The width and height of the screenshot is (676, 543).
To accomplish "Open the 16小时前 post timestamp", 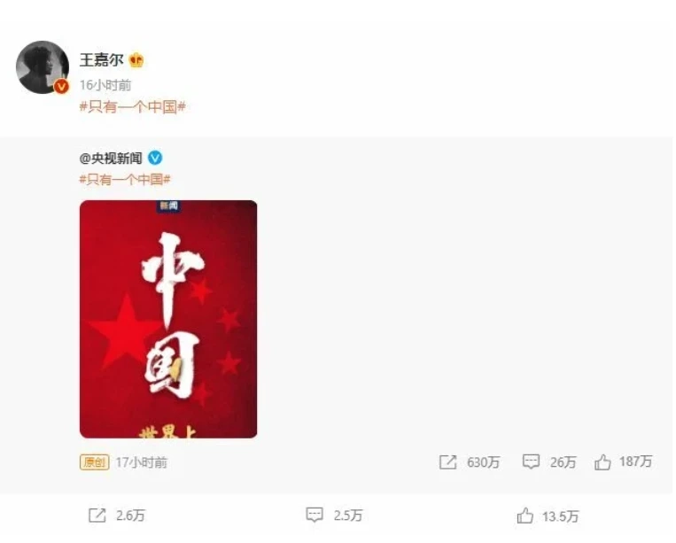I will click(x=105, y=85).
